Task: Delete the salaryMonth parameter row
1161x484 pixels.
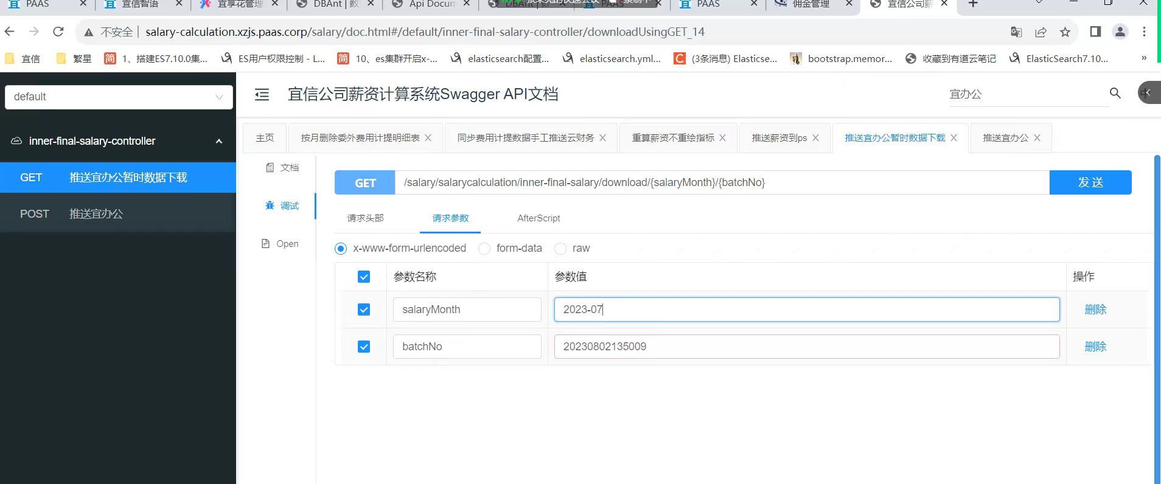Action: tap(1095, 309)
